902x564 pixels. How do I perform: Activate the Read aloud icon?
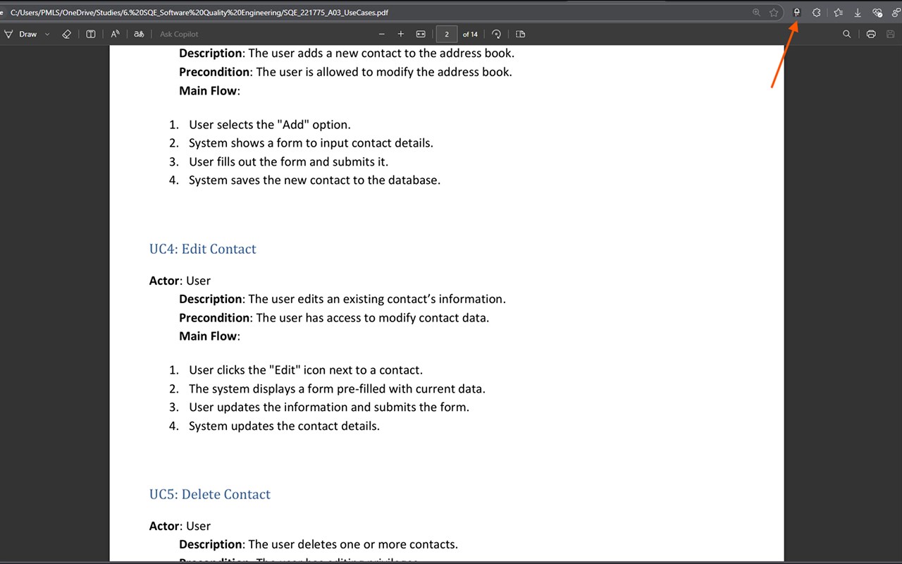coord(115,34)
